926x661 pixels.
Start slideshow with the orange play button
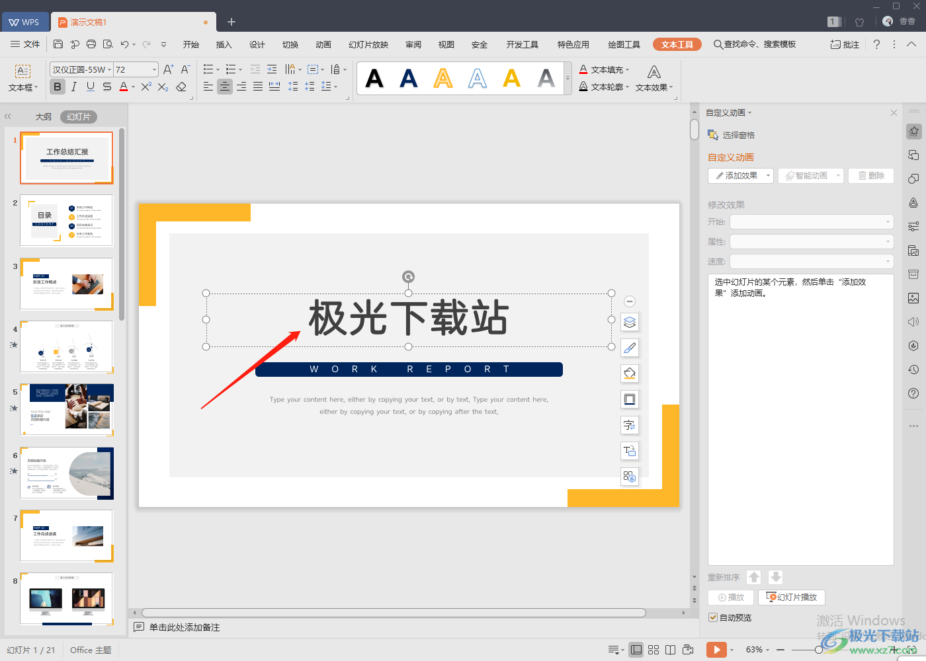click(718, 649)
